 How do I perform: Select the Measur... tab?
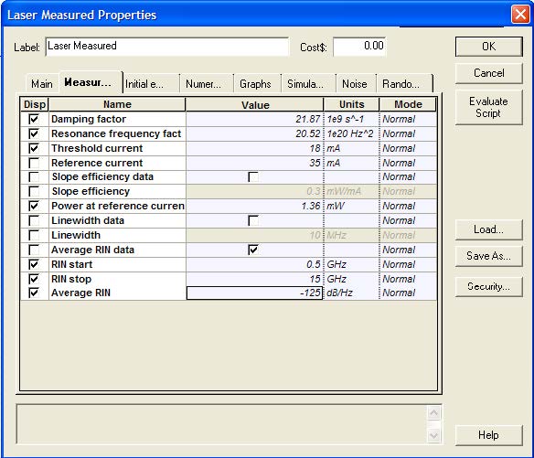pos(91,82)
